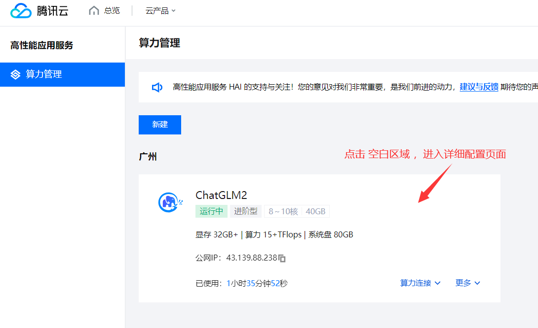The width and height of the screenshot is (538, 328).
Task: Click the 已使用 time counter
Action: 241,284
